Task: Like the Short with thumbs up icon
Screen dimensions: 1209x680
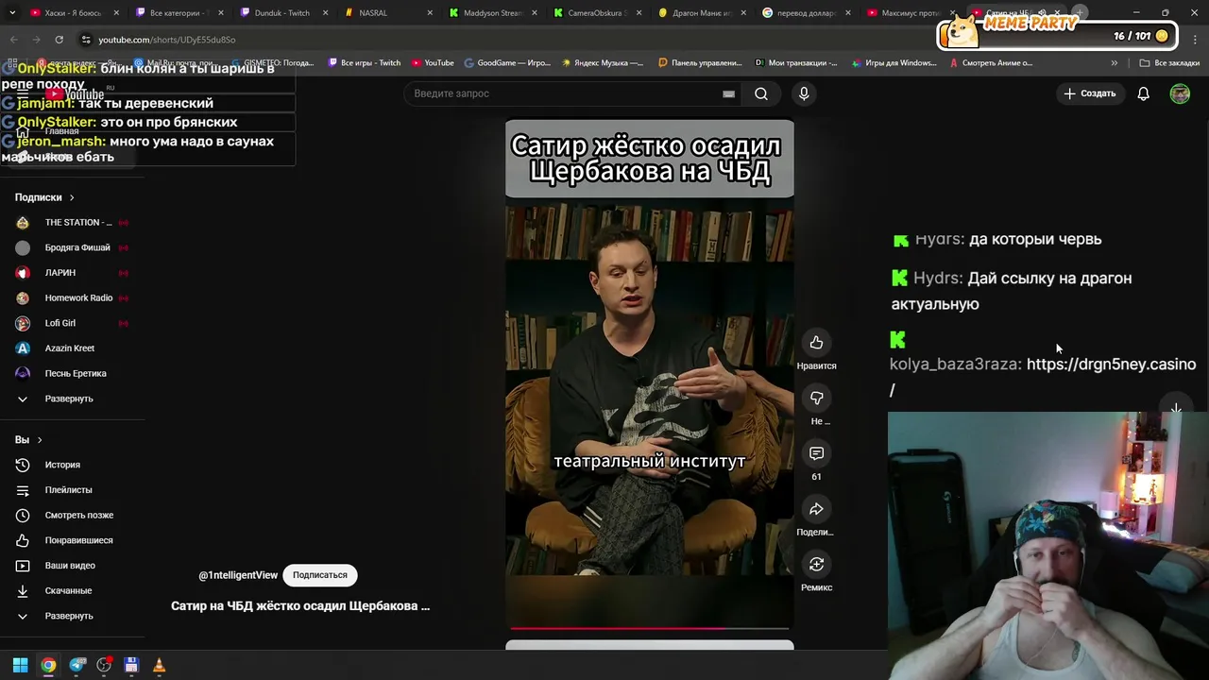Action: (x=816, y=343)
